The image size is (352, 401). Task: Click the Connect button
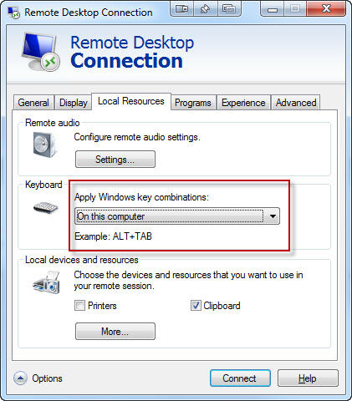pos(240,378)
